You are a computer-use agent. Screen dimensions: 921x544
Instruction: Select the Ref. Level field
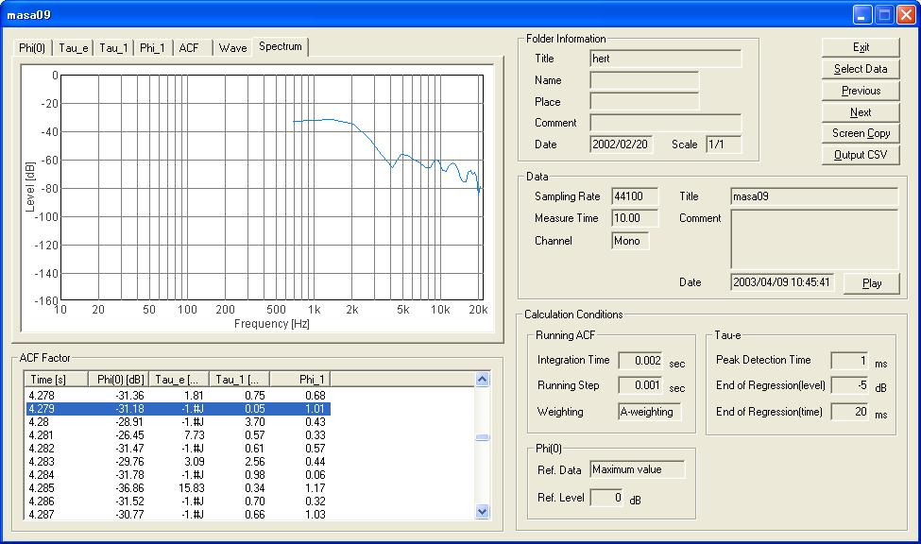pos(606,498)
